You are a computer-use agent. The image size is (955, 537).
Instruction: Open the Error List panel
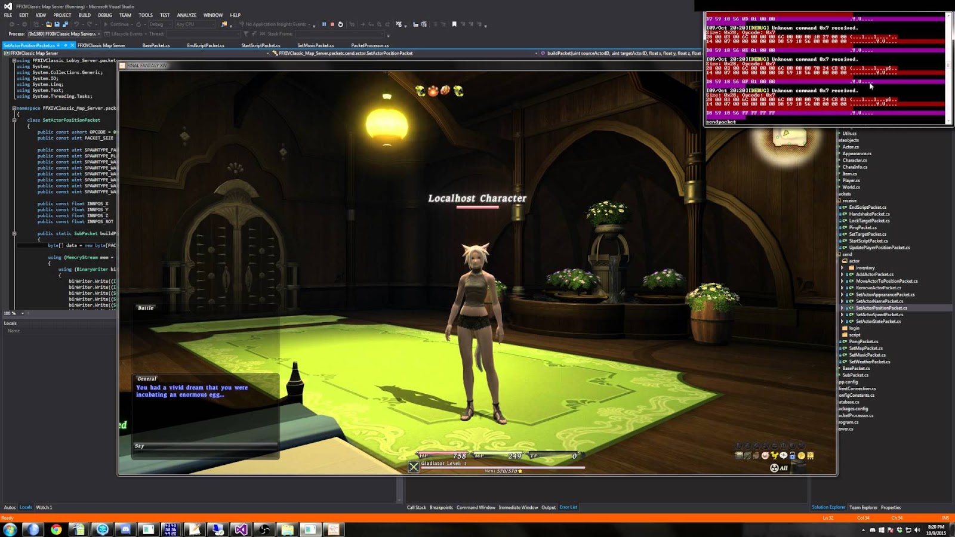[568, 507]
